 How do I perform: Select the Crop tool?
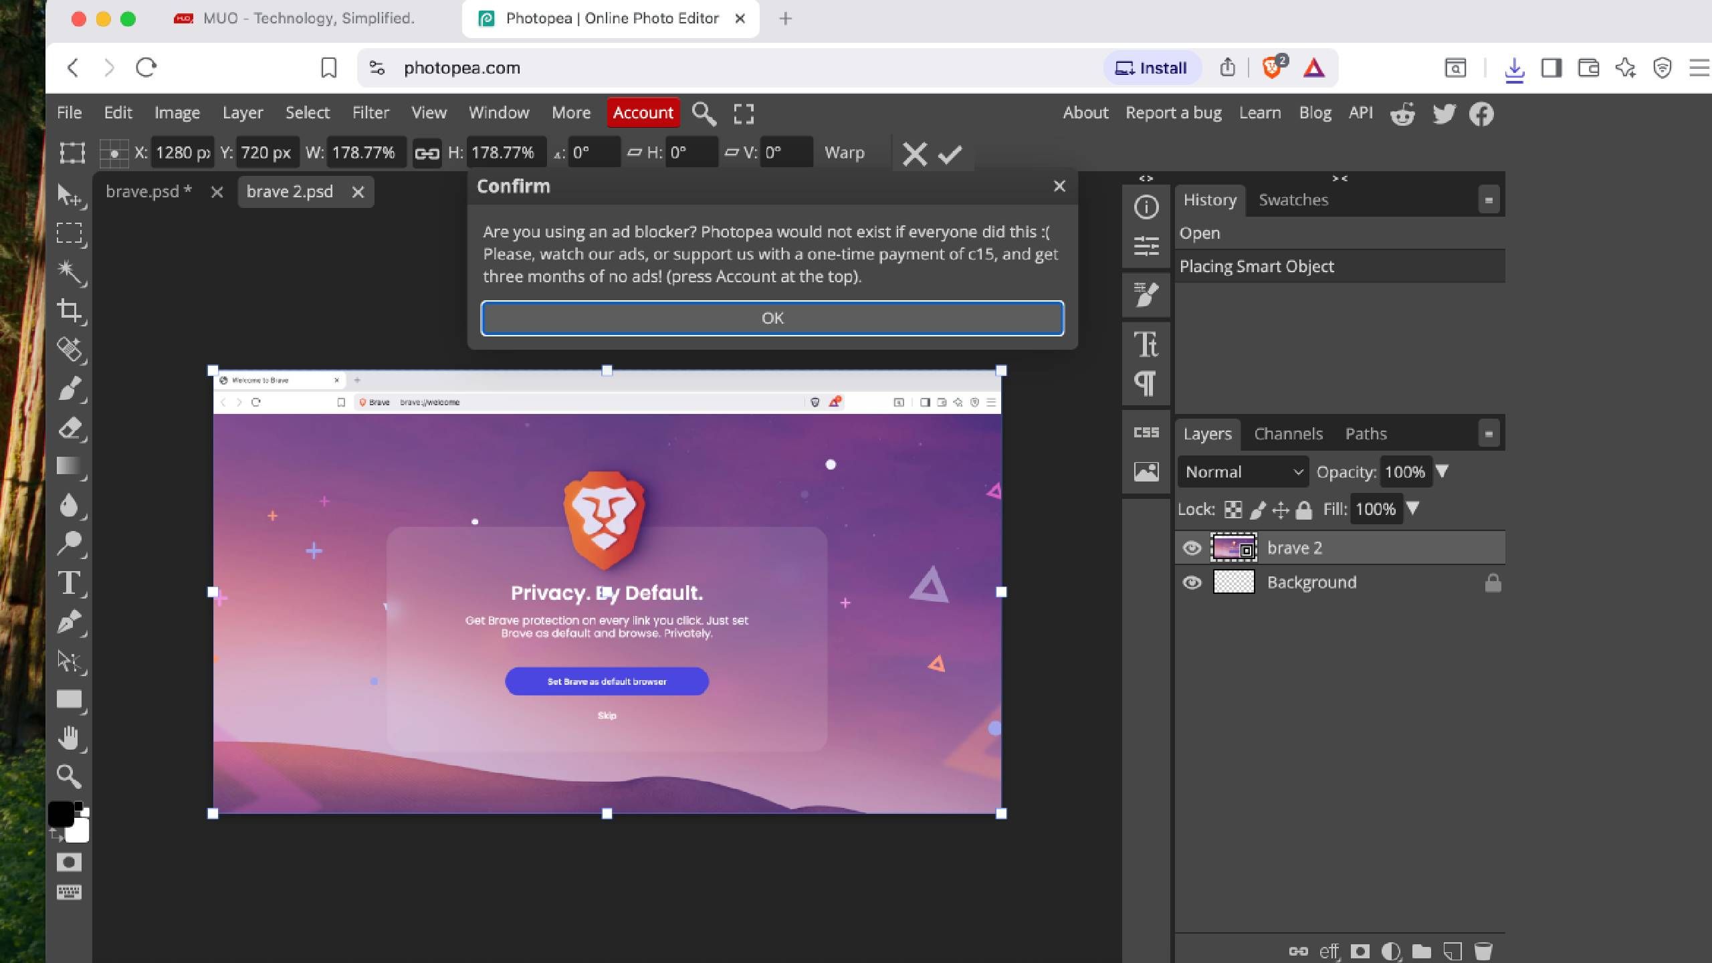coord(69,311)
